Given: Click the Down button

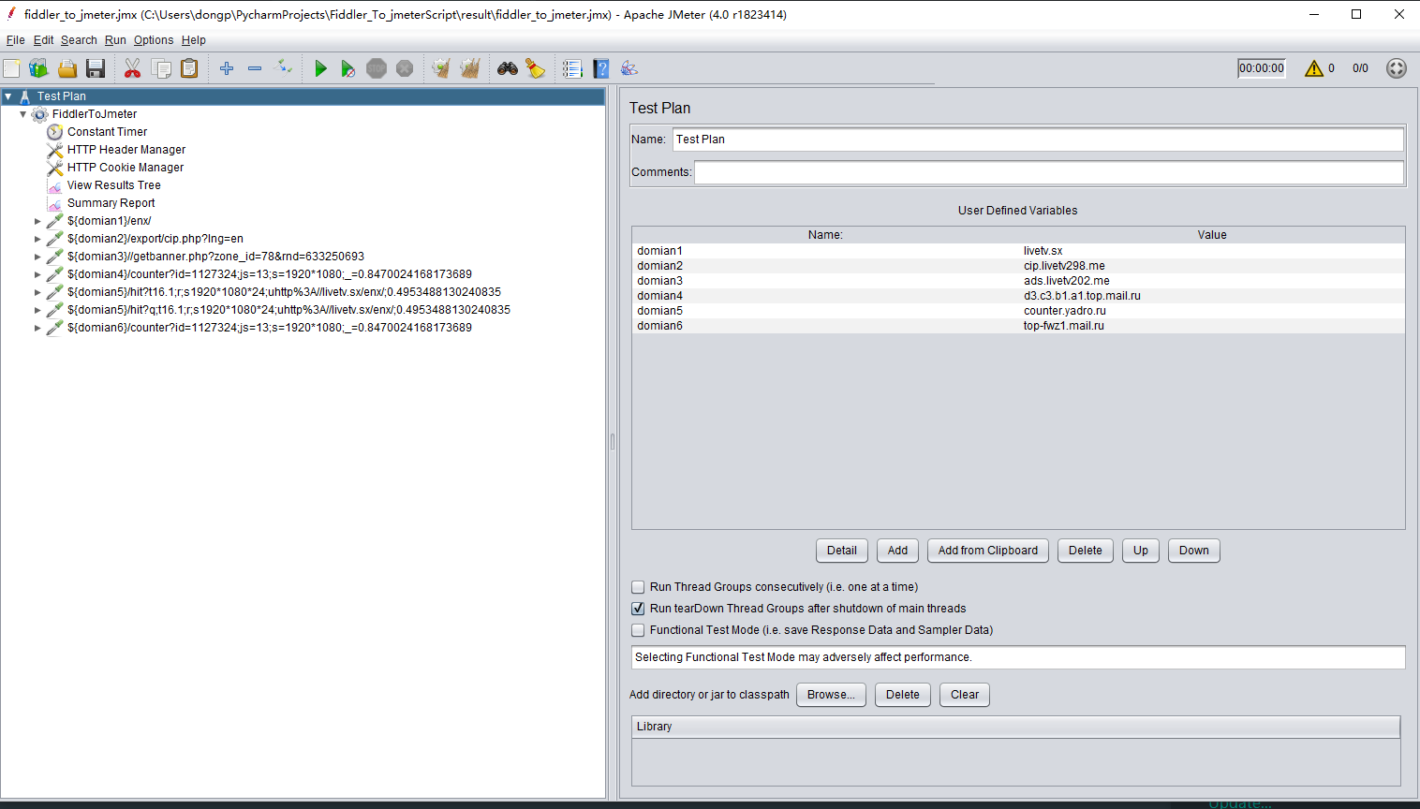Looking at the screenshot, I should click(1194, 551).
